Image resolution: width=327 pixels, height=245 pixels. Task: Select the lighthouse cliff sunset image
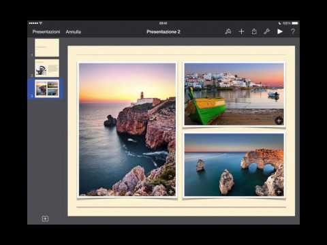click(127, 129)
